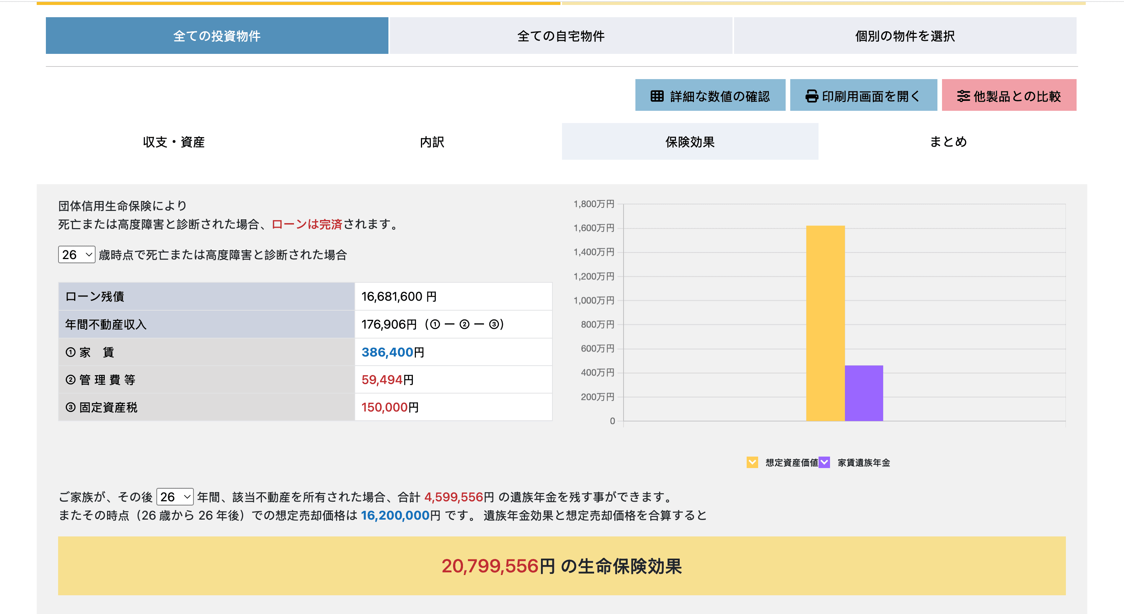Click the red 59,494円 management fee value

click(x=387, y=379)
